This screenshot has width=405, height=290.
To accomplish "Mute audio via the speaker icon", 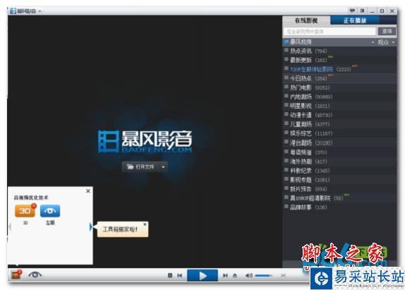I will [248, 276].
